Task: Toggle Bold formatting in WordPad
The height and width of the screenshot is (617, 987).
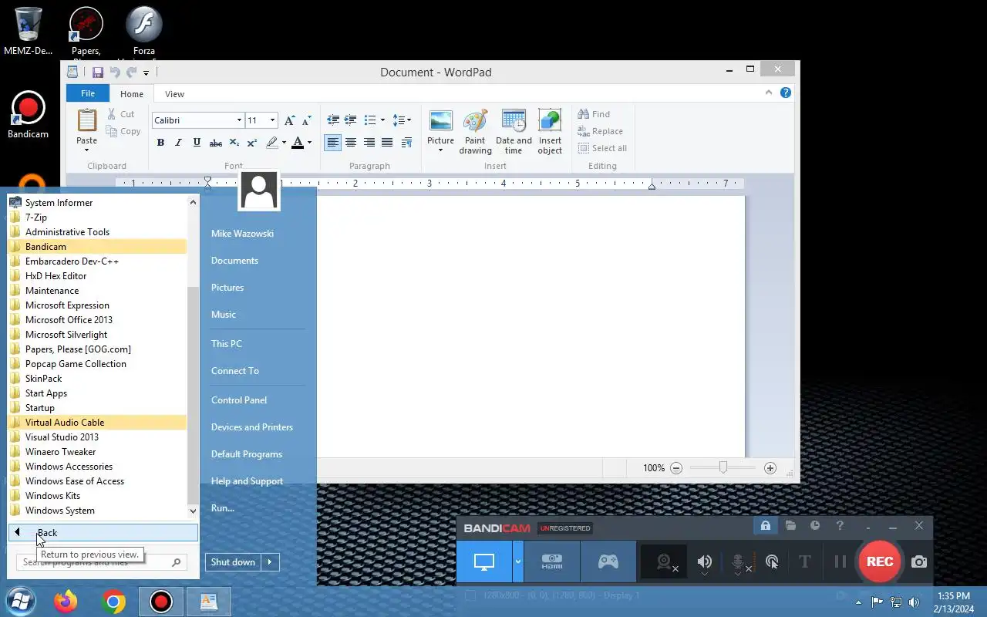Action: coord(160,143)
